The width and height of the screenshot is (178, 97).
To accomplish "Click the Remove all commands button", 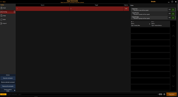I will tap(8, 86).
